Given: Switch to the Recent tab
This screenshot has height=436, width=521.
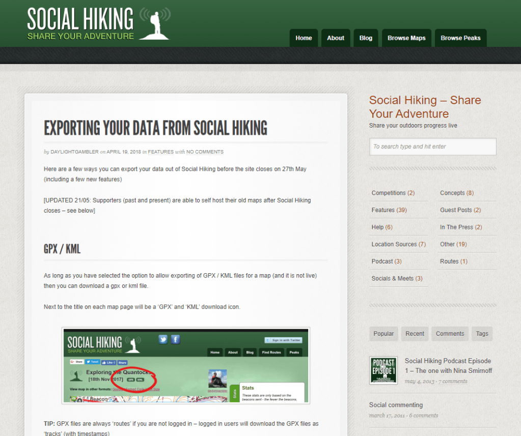Looking at the screenshot, I should tap(415, 334).
